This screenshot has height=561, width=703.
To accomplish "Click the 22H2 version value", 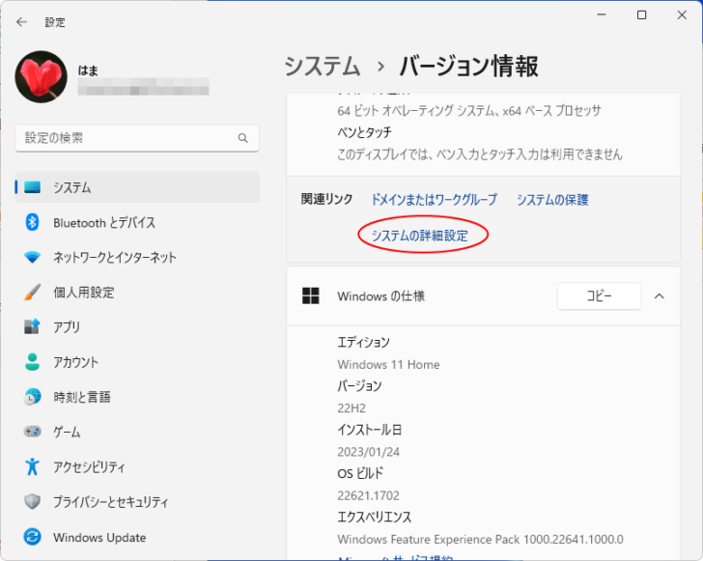I will coord(351,408).
